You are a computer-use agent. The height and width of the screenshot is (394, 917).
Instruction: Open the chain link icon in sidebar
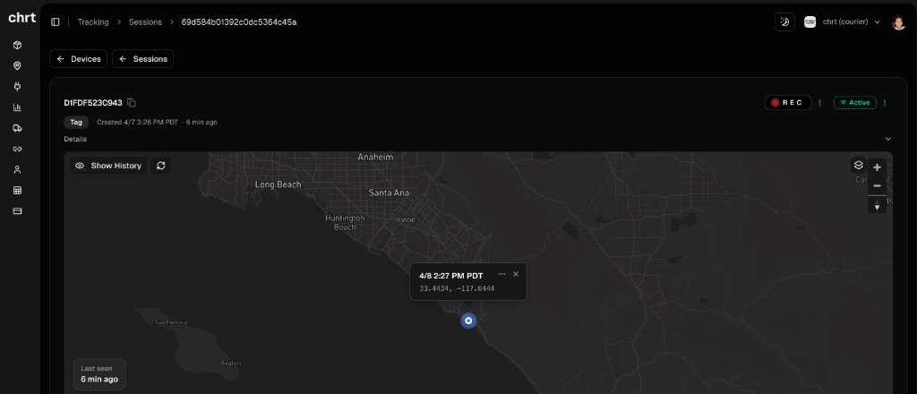click(18, 149)
